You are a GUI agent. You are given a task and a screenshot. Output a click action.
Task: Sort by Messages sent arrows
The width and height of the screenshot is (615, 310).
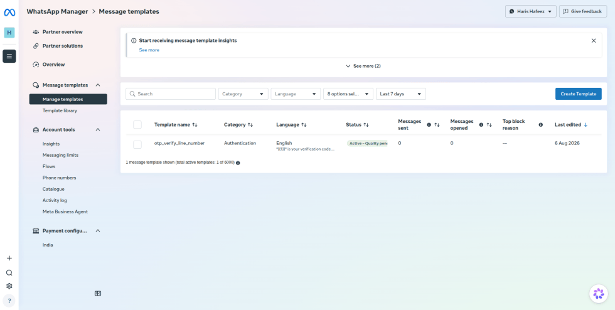[x=437, y=125]
